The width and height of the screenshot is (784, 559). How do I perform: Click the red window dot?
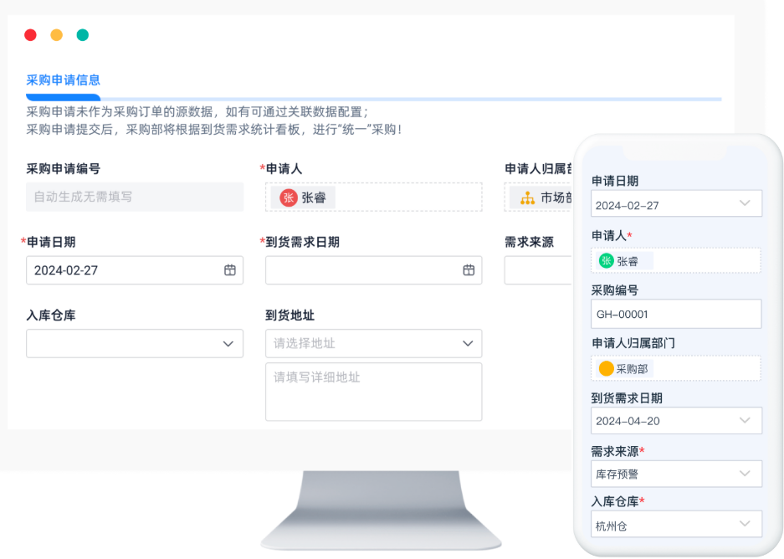[30, 35]
